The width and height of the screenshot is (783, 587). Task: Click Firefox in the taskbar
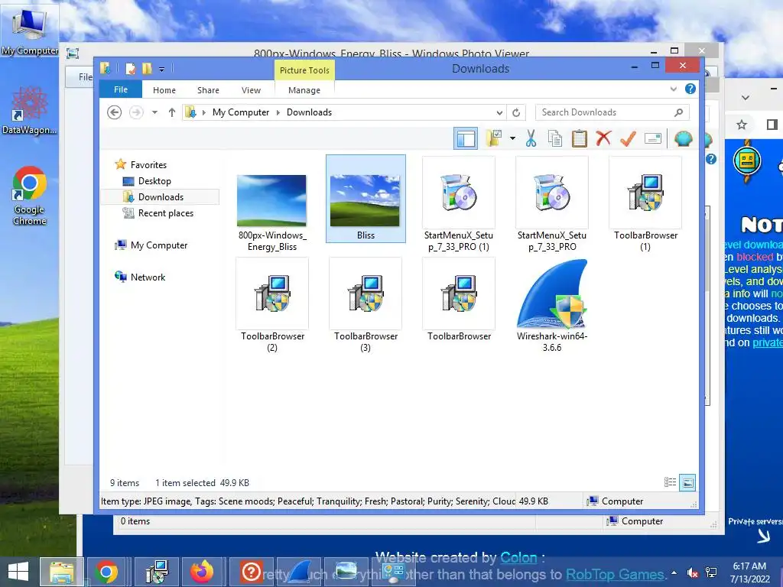tap(201, 572)
